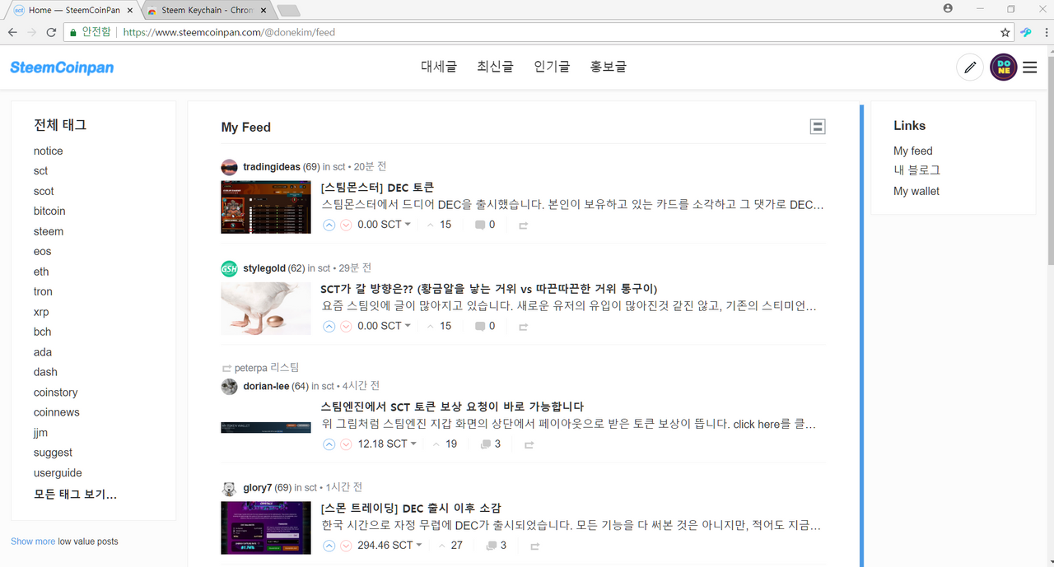The width and height of the screenshot is (1054, 567).
Task: Open the hamburger menu icon
Action: [1029, 67]
